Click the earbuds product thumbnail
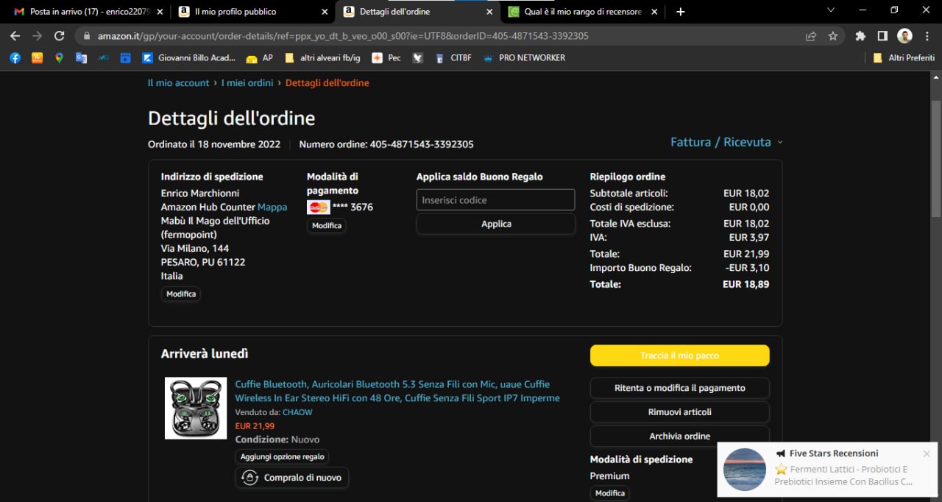 pos(195,409)
